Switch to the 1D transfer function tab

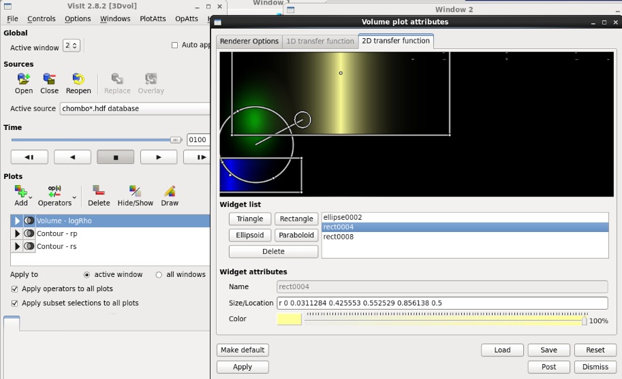[320, 42]
